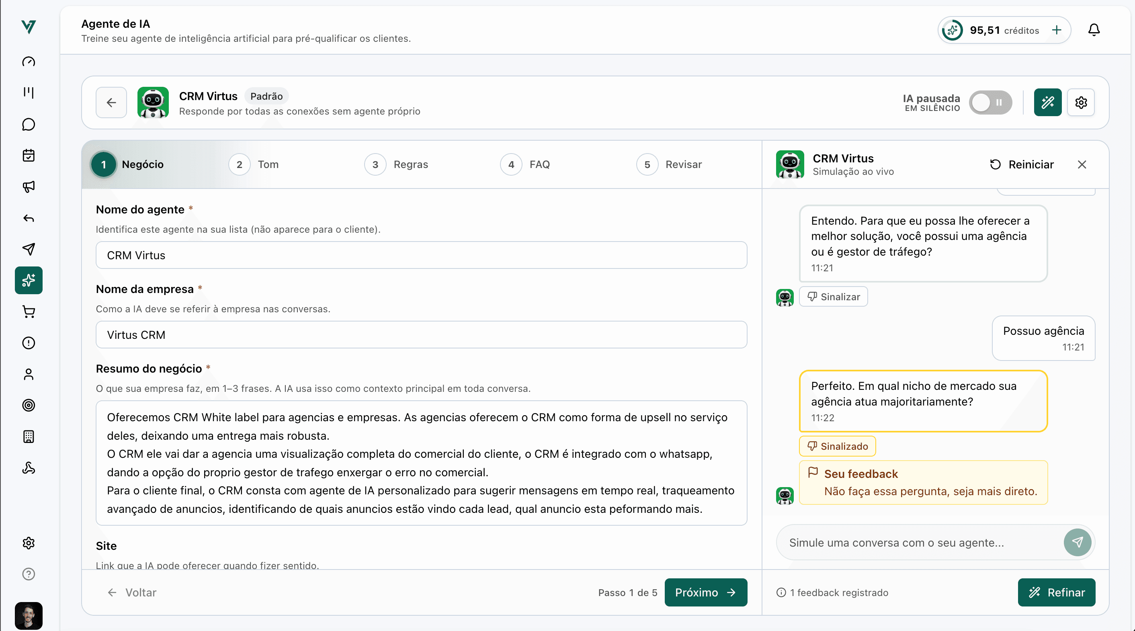Open agent settings gear in header
Image resolution: width=1135 pixels, height=631 pixels.
pyautogui.click(x=1081, y=102)
